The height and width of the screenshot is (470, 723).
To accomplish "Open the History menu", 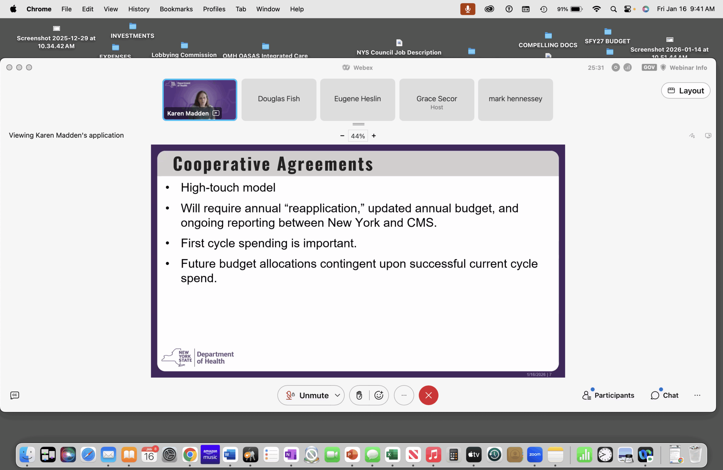I will point(138,9).
